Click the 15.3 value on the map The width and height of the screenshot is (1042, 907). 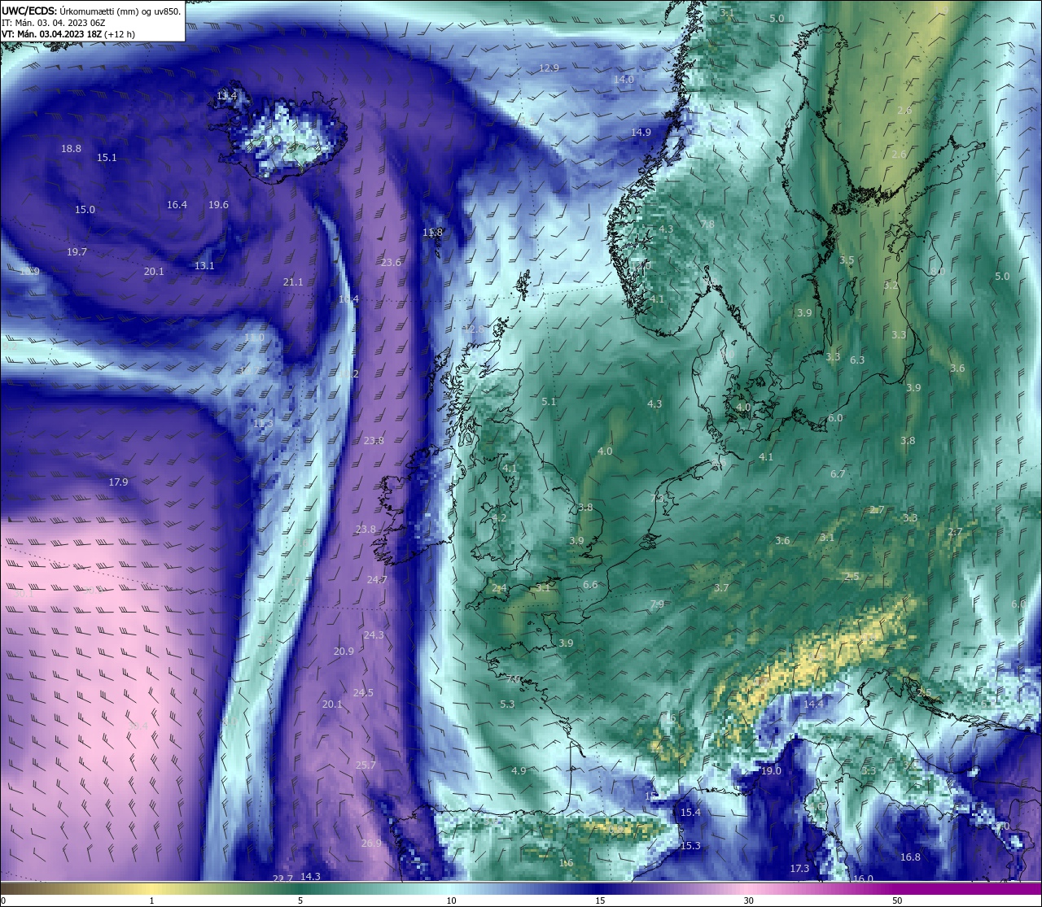click(690, 846)
